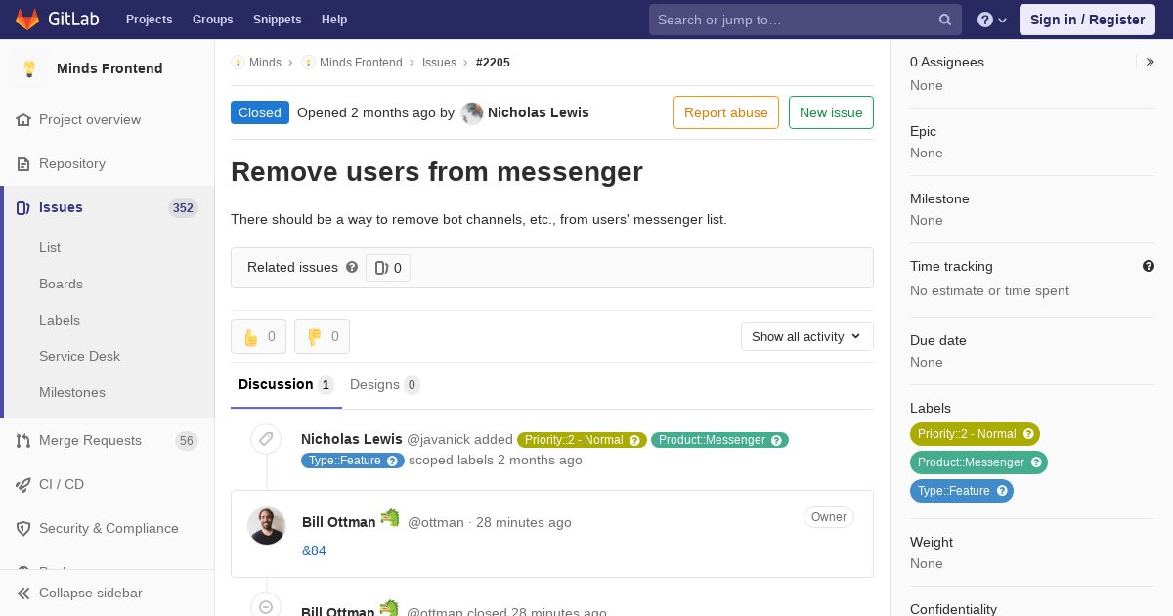Click the Report abuse button

pyautogui.click(x=726, y=112)
